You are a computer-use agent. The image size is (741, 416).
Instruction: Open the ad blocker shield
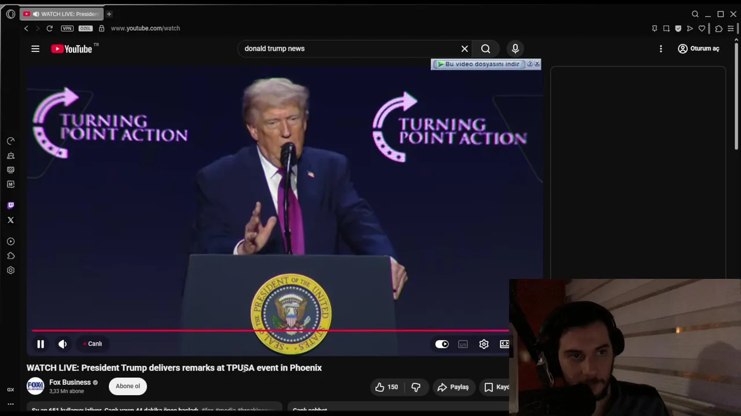pos(678,28)
